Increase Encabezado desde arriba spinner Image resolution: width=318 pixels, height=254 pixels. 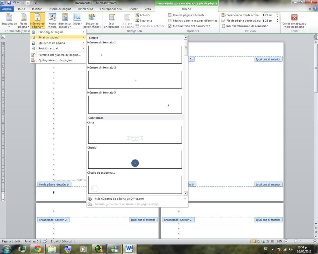(277, 14)
